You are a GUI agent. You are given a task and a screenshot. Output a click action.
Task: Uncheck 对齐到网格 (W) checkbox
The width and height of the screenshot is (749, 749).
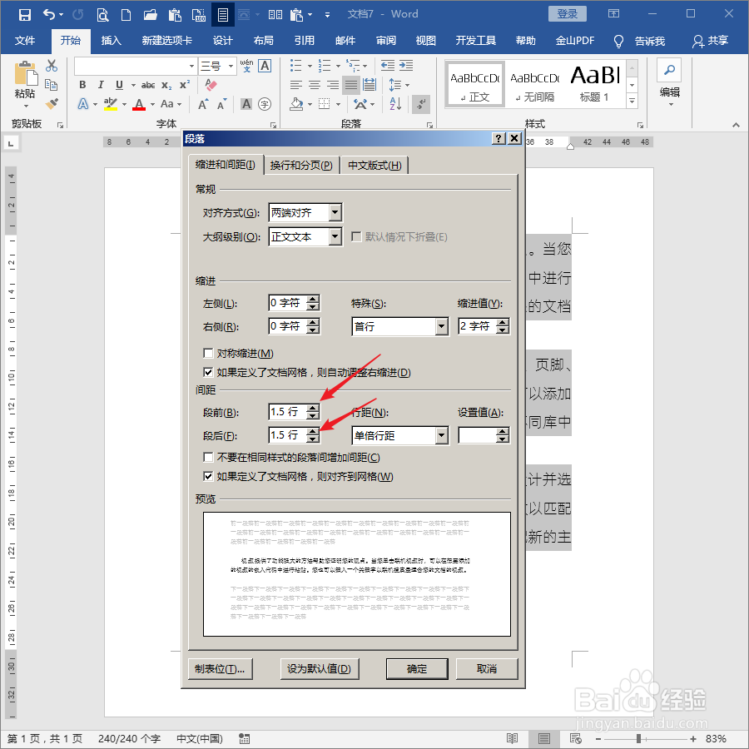[208, 476]
